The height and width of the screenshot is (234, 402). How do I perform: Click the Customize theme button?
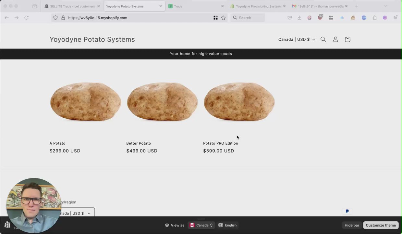(x=381, y=225)
